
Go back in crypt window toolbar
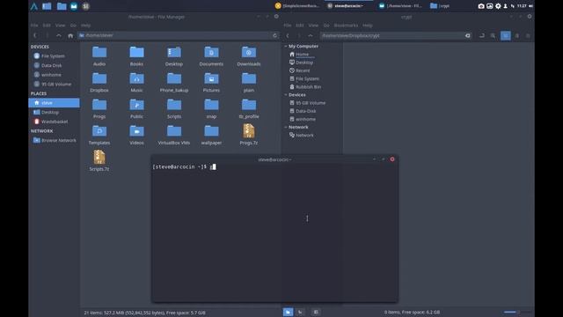pos(288,35)
